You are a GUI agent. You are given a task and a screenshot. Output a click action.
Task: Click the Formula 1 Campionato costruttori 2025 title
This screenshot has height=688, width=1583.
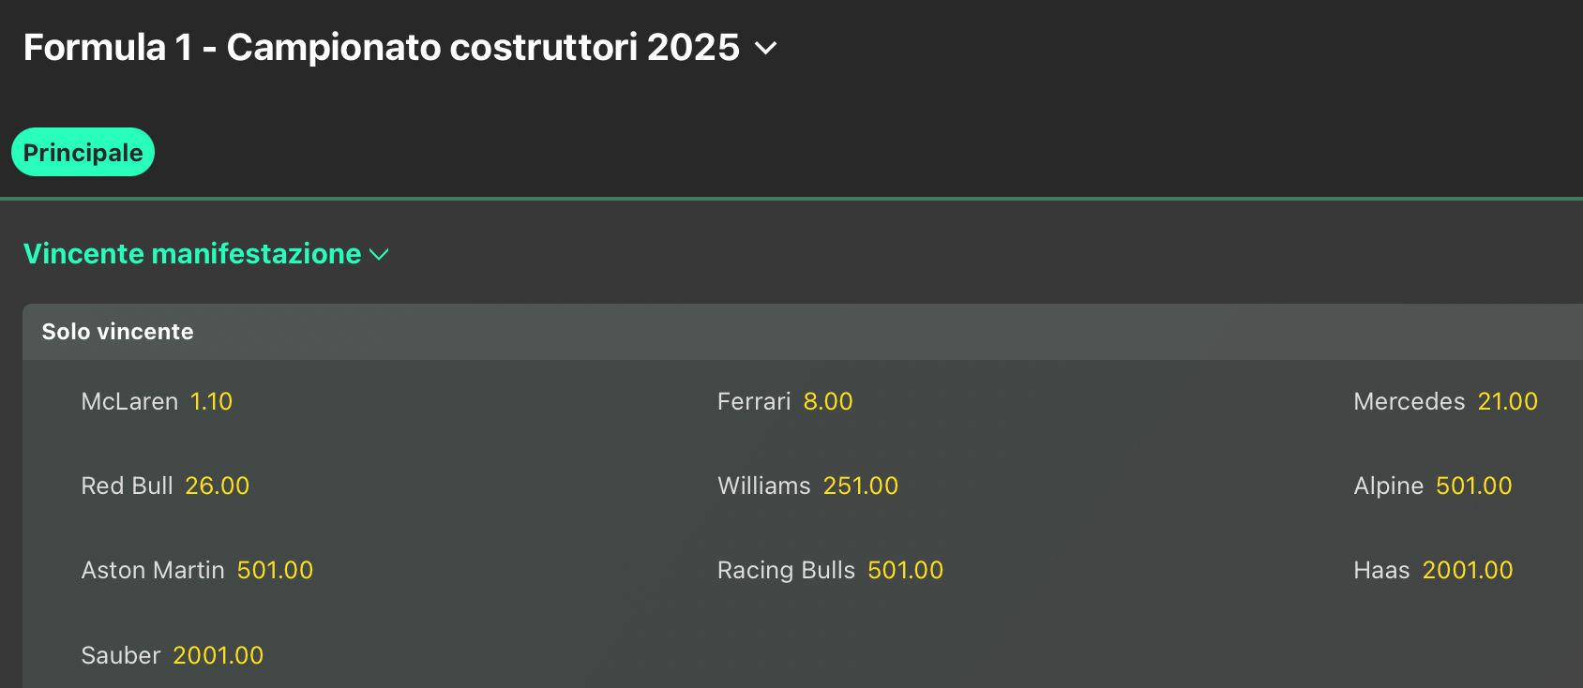[x=381, y=48]
